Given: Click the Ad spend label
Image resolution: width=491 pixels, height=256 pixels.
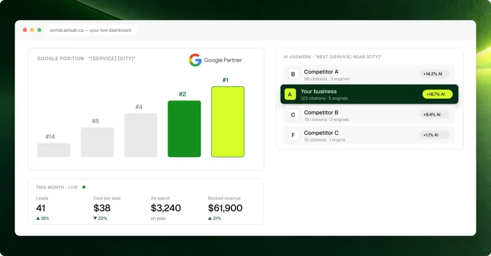Looking at the screenshot, I should (160, 198).
